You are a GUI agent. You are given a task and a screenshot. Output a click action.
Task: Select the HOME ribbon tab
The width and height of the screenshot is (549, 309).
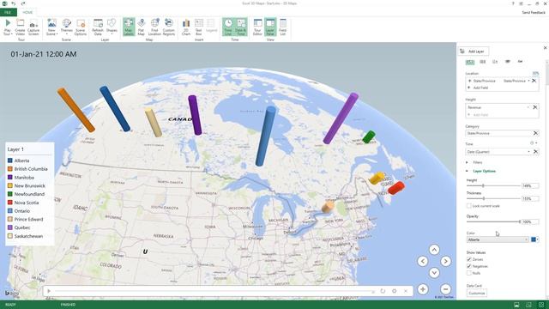tap(27, 12)
